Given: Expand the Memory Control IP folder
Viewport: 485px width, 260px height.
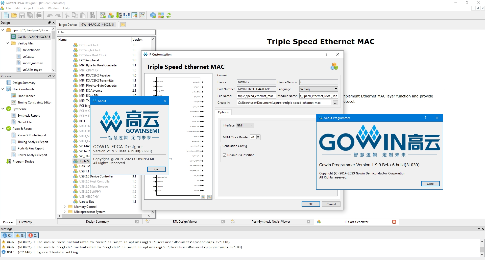Looking at the screenshot, I should click(65, 207).
